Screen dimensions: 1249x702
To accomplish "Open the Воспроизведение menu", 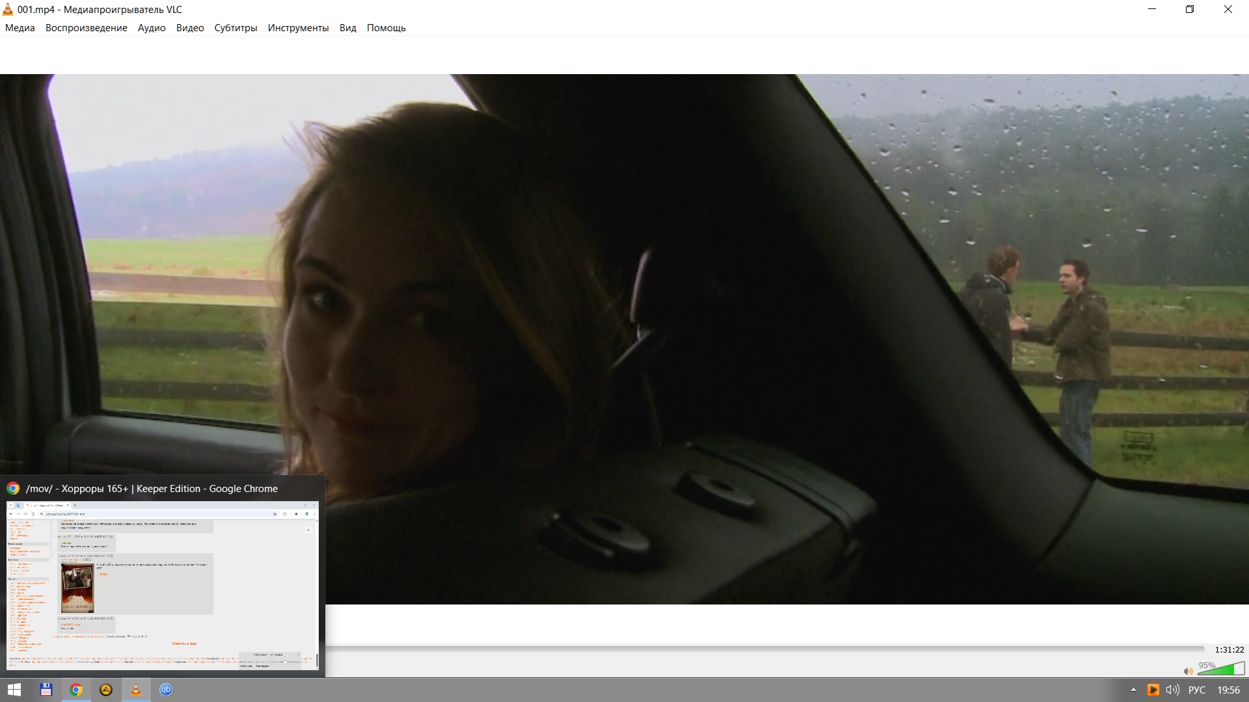I will (86, 28).
